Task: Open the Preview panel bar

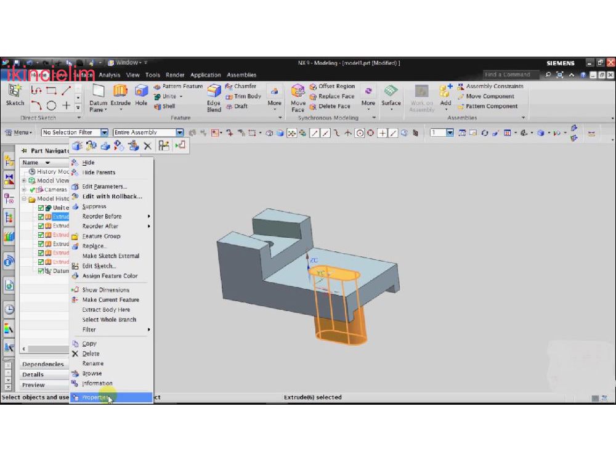Action: [44, 385]
